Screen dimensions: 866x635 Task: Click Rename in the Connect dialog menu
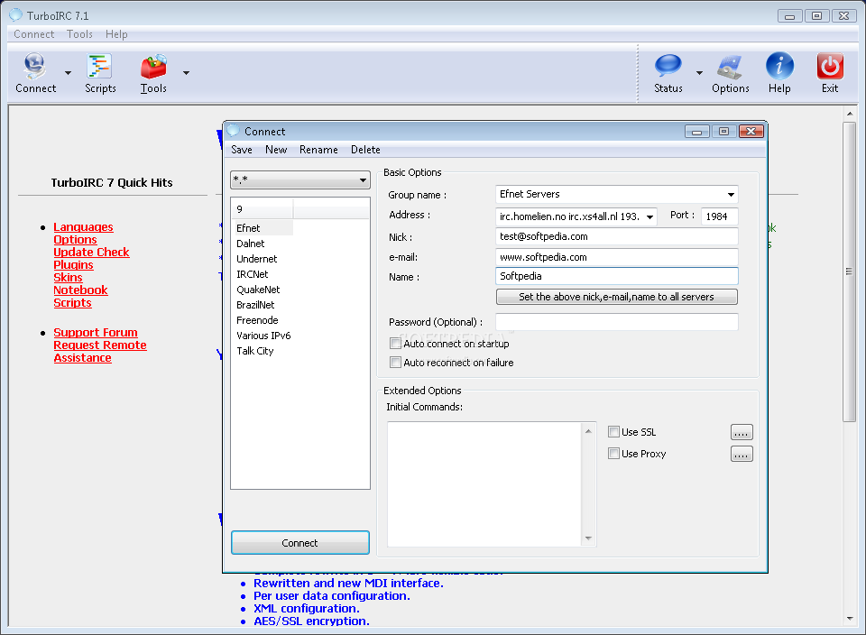pos(318,150)
